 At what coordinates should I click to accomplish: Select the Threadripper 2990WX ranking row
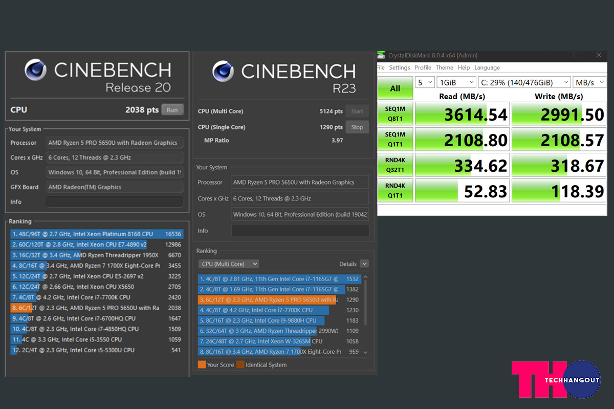279,331
